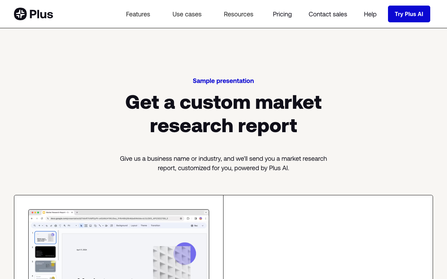Open the Help link
The height and width of the screenshot is (279, 447).
pyautogui.click(x=370, y=14)
